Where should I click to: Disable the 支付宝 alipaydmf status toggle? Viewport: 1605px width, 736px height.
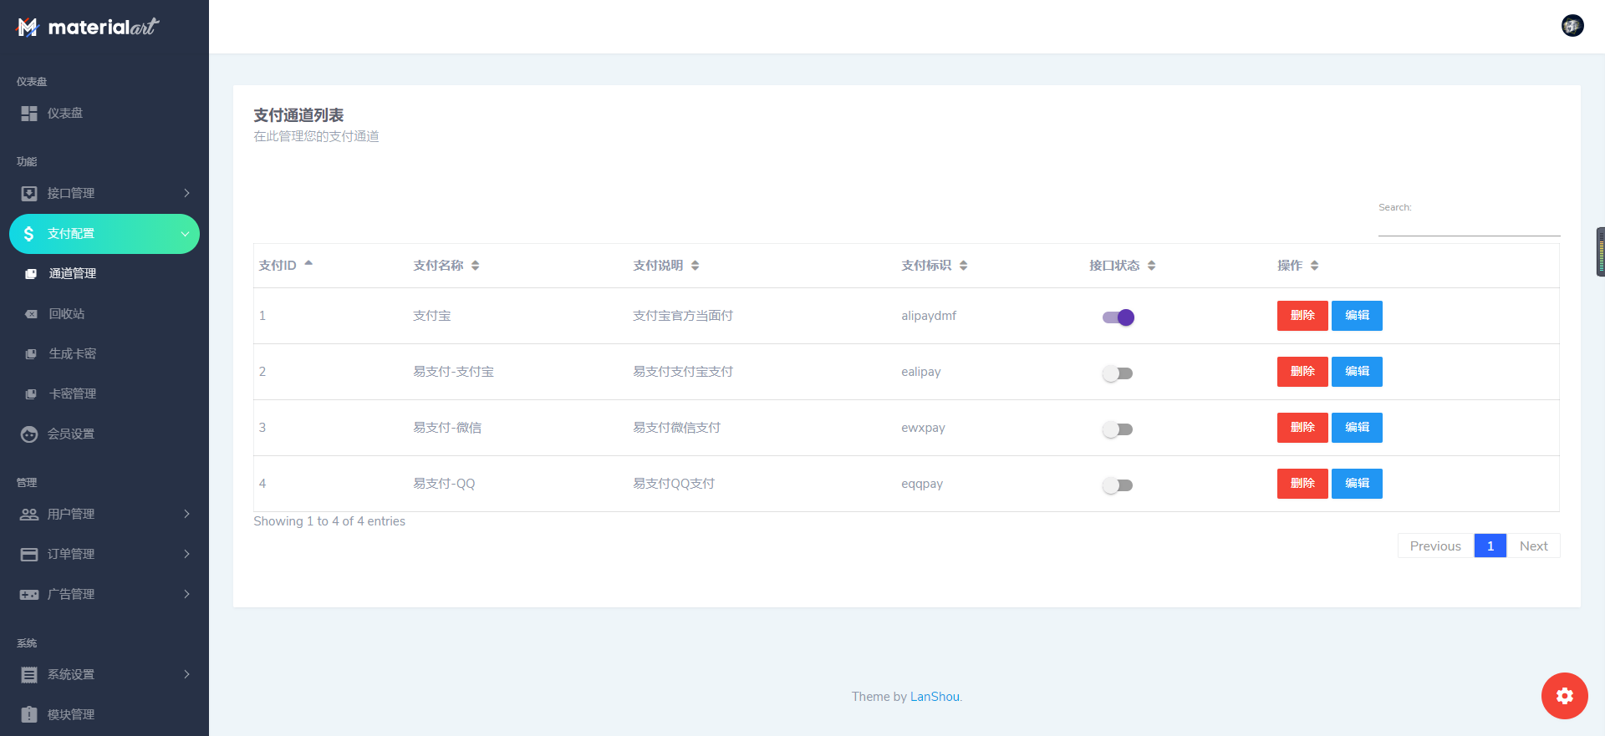point(1118,317)
